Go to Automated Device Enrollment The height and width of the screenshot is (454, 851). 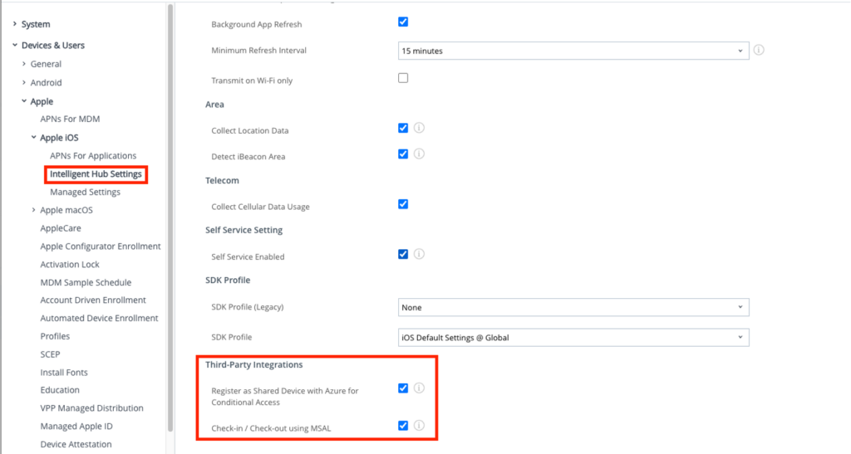(x=99, y=318)
